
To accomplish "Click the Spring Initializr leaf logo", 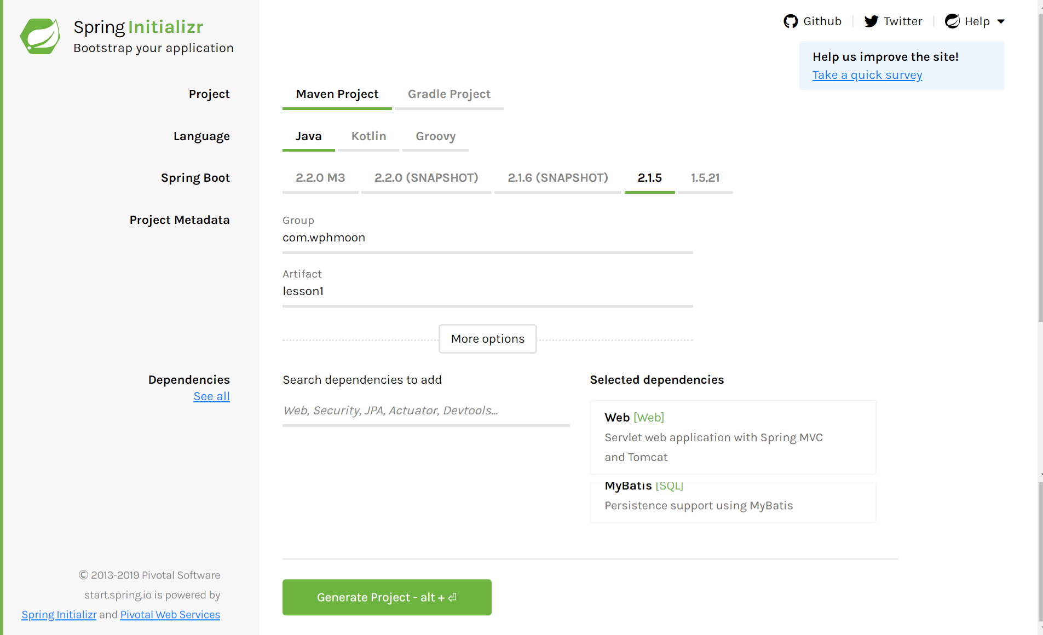I will coord(40,36).
